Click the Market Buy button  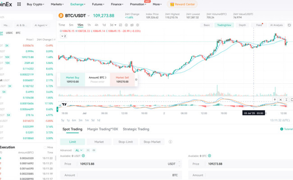73,80
